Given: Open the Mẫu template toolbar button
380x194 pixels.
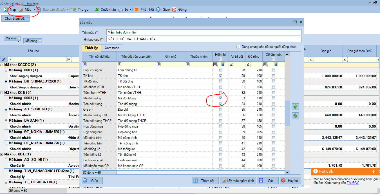Looking at the screenshot, I should (25, 9).
